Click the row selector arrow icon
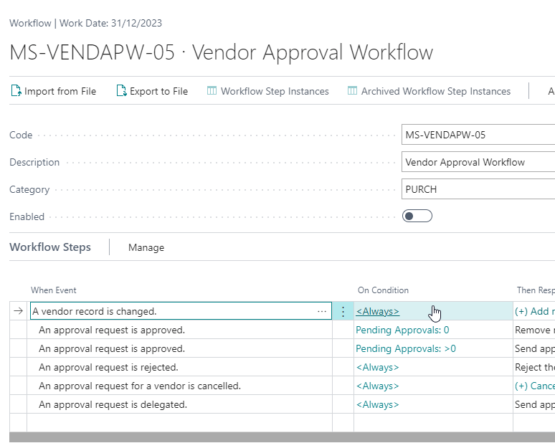This screenshot has height=443, width=555. (x=18, y=311)
